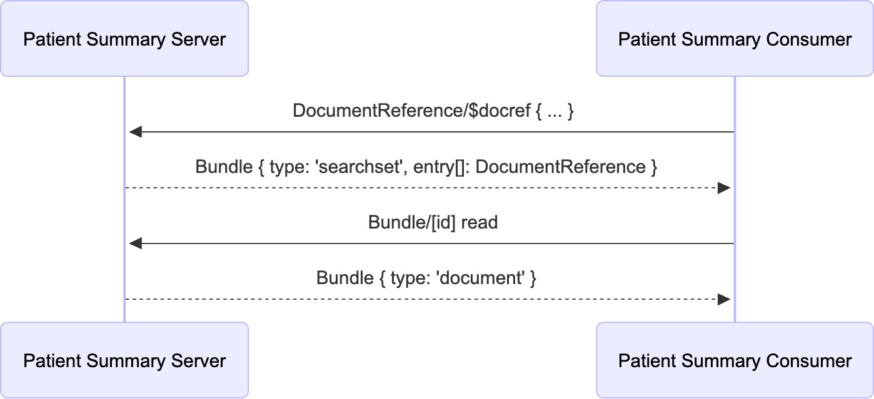Click the arrowhead of the searchset response
Image resolution: width=874 pixels, height=399 pixels.
724,188
